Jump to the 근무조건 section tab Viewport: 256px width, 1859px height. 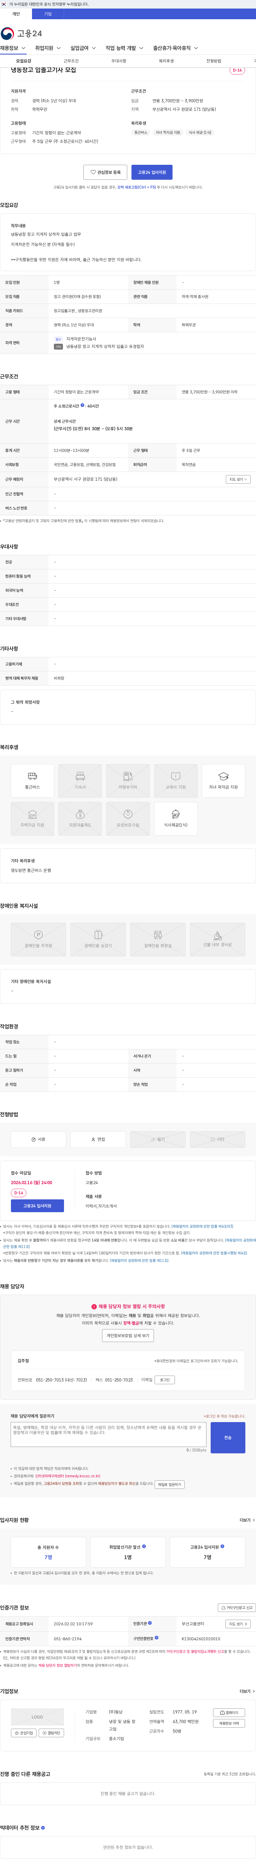[x=71, y=61]
